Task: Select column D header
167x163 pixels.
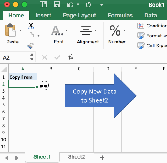Action: pyautogui.click(x=107, y=69)
